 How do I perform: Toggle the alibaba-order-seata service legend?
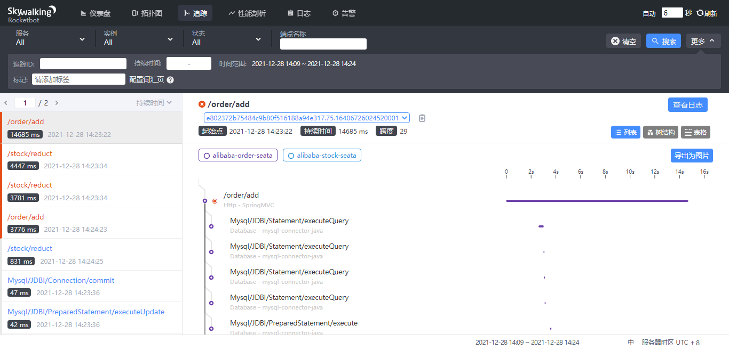click(x=238, y=156)
